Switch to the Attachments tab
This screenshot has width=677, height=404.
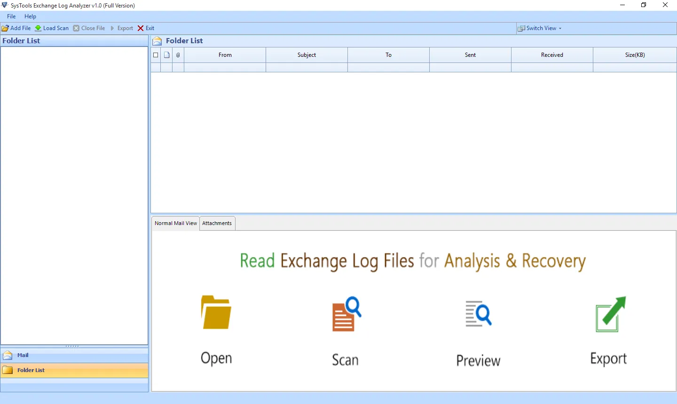pos(217,223)
